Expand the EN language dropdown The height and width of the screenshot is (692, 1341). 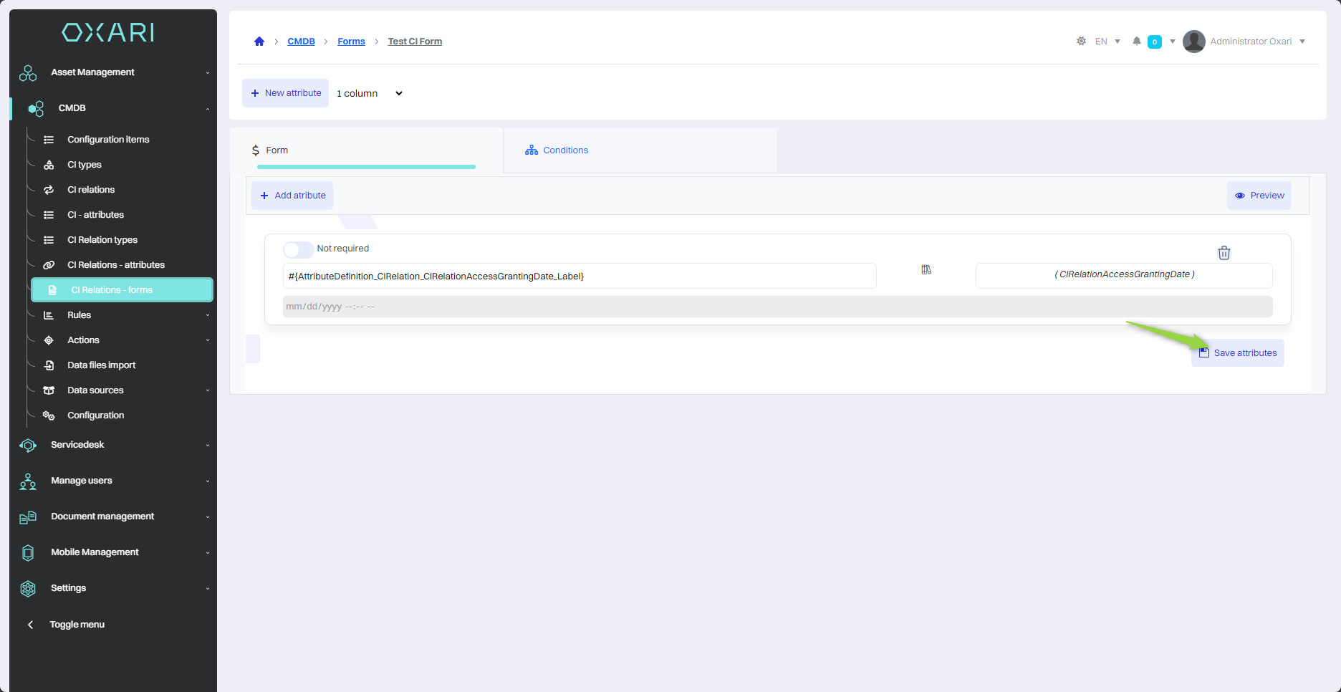[1107, 42]
